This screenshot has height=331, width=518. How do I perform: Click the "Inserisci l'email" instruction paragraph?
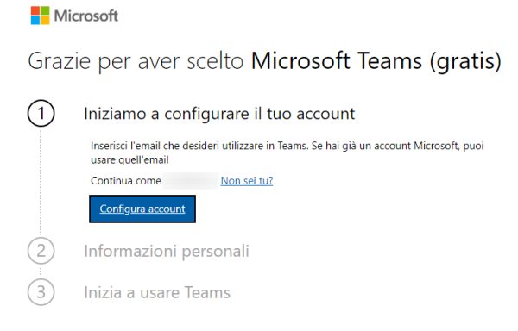tap(287, 153)
